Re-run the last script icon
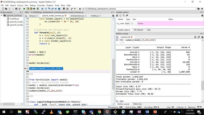Image resolution: width=204 pixels, height=115 pixels. [x=38, y=9]
